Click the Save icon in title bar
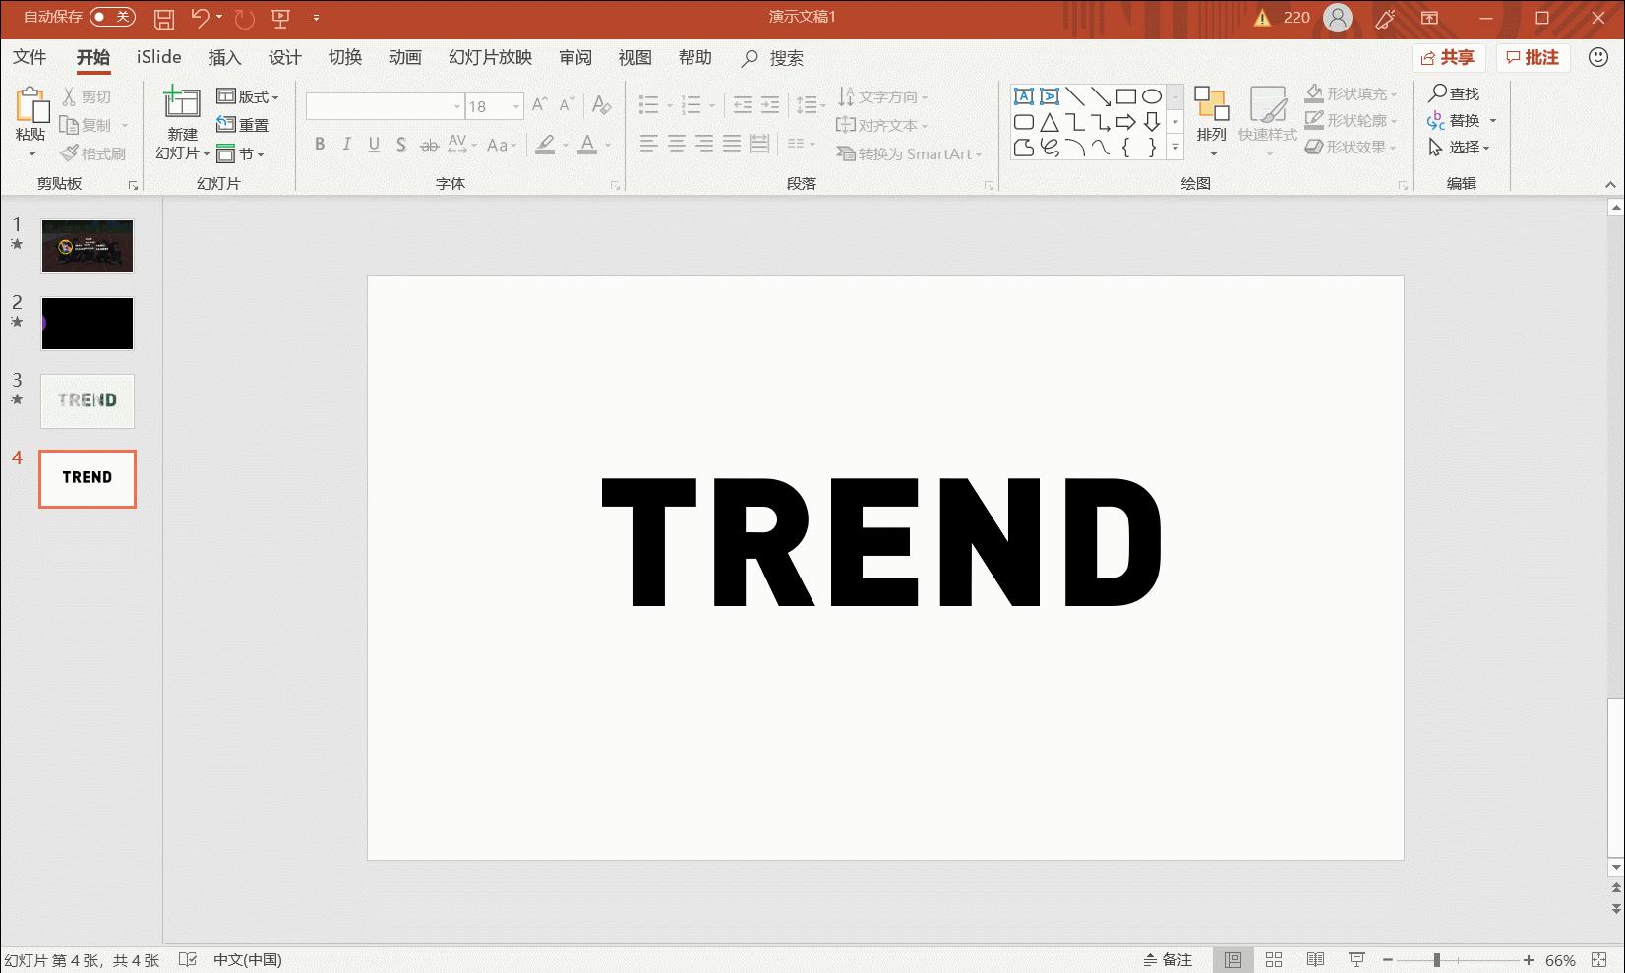Image resolution: width=1625 pixels, height=973 pixels. pyautogui.click(x=164, y=18)
